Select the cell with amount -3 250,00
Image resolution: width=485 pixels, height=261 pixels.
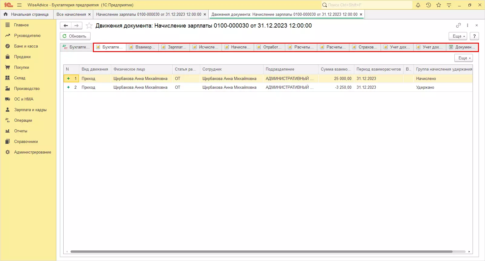click(336, 88)
